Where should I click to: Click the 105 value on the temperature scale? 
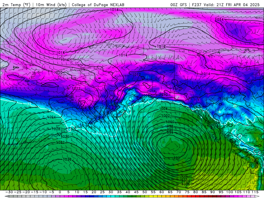pos(238,192)
